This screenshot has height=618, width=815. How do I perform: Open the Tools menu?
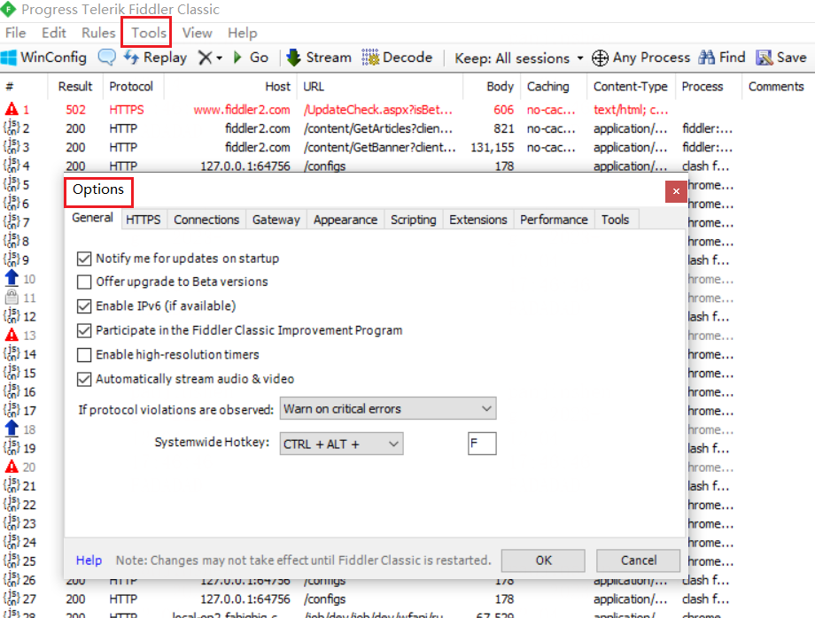(x=149, y=34)
